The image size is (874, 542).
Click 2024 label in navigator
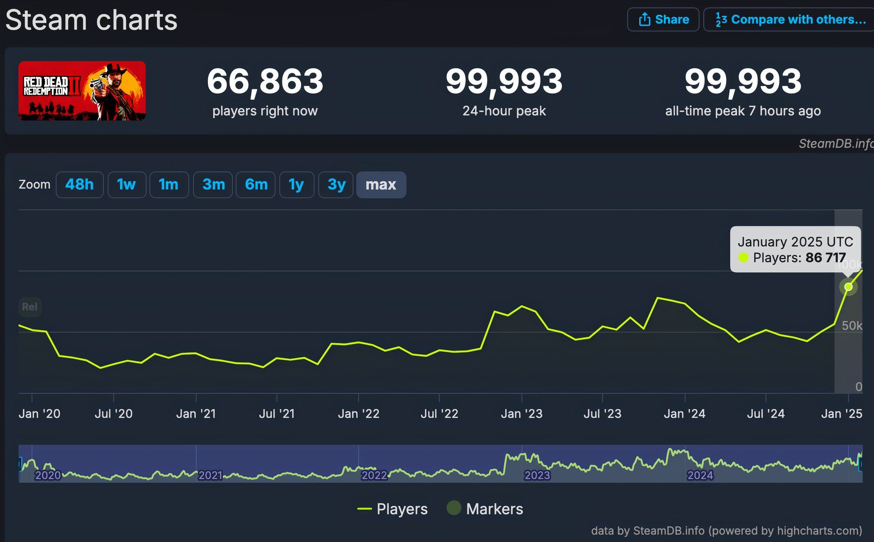pyautogui.click(x=700, y=475)
